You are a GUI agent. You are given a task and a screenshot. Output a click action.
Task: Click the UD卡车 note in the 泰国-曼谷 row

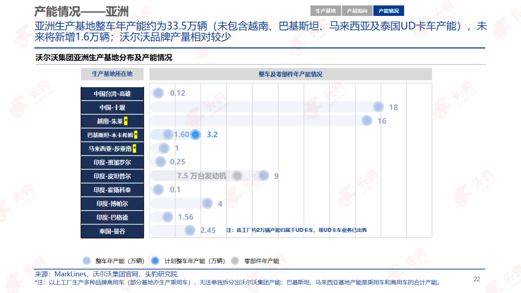[x=296, y=230]
